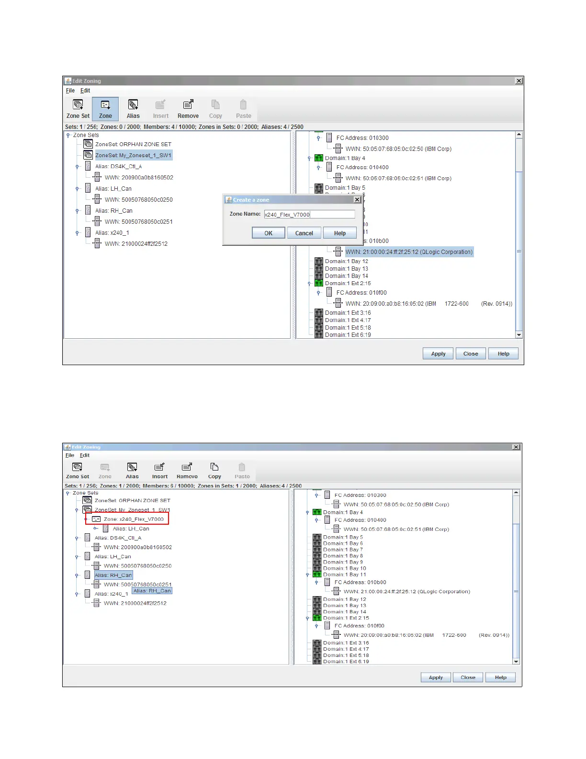The height and width of the screenshot is (759, 586).
Task: Click Zone Name input field
Action: pyautogui.click(x=310, y=214)
